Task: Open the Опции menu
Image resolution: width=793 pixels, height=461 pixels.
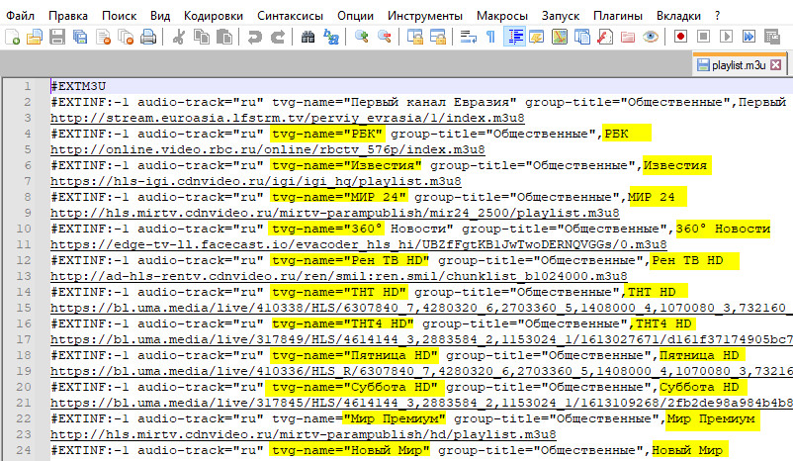Action: point(356,16)
